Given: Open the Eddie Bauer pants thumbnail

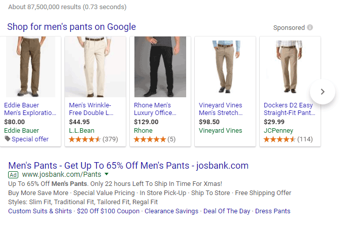Looking at the screenshot, I should [x=30, y=67].
